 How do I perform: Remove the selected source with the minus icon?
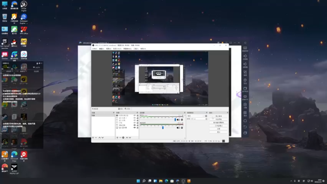[120, 138]
